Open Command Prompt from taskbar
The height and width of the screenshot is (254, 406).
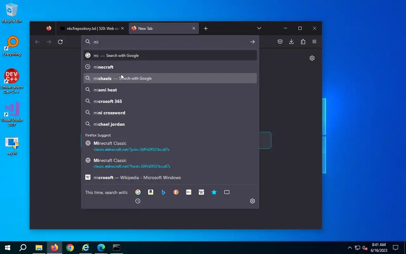117,248
